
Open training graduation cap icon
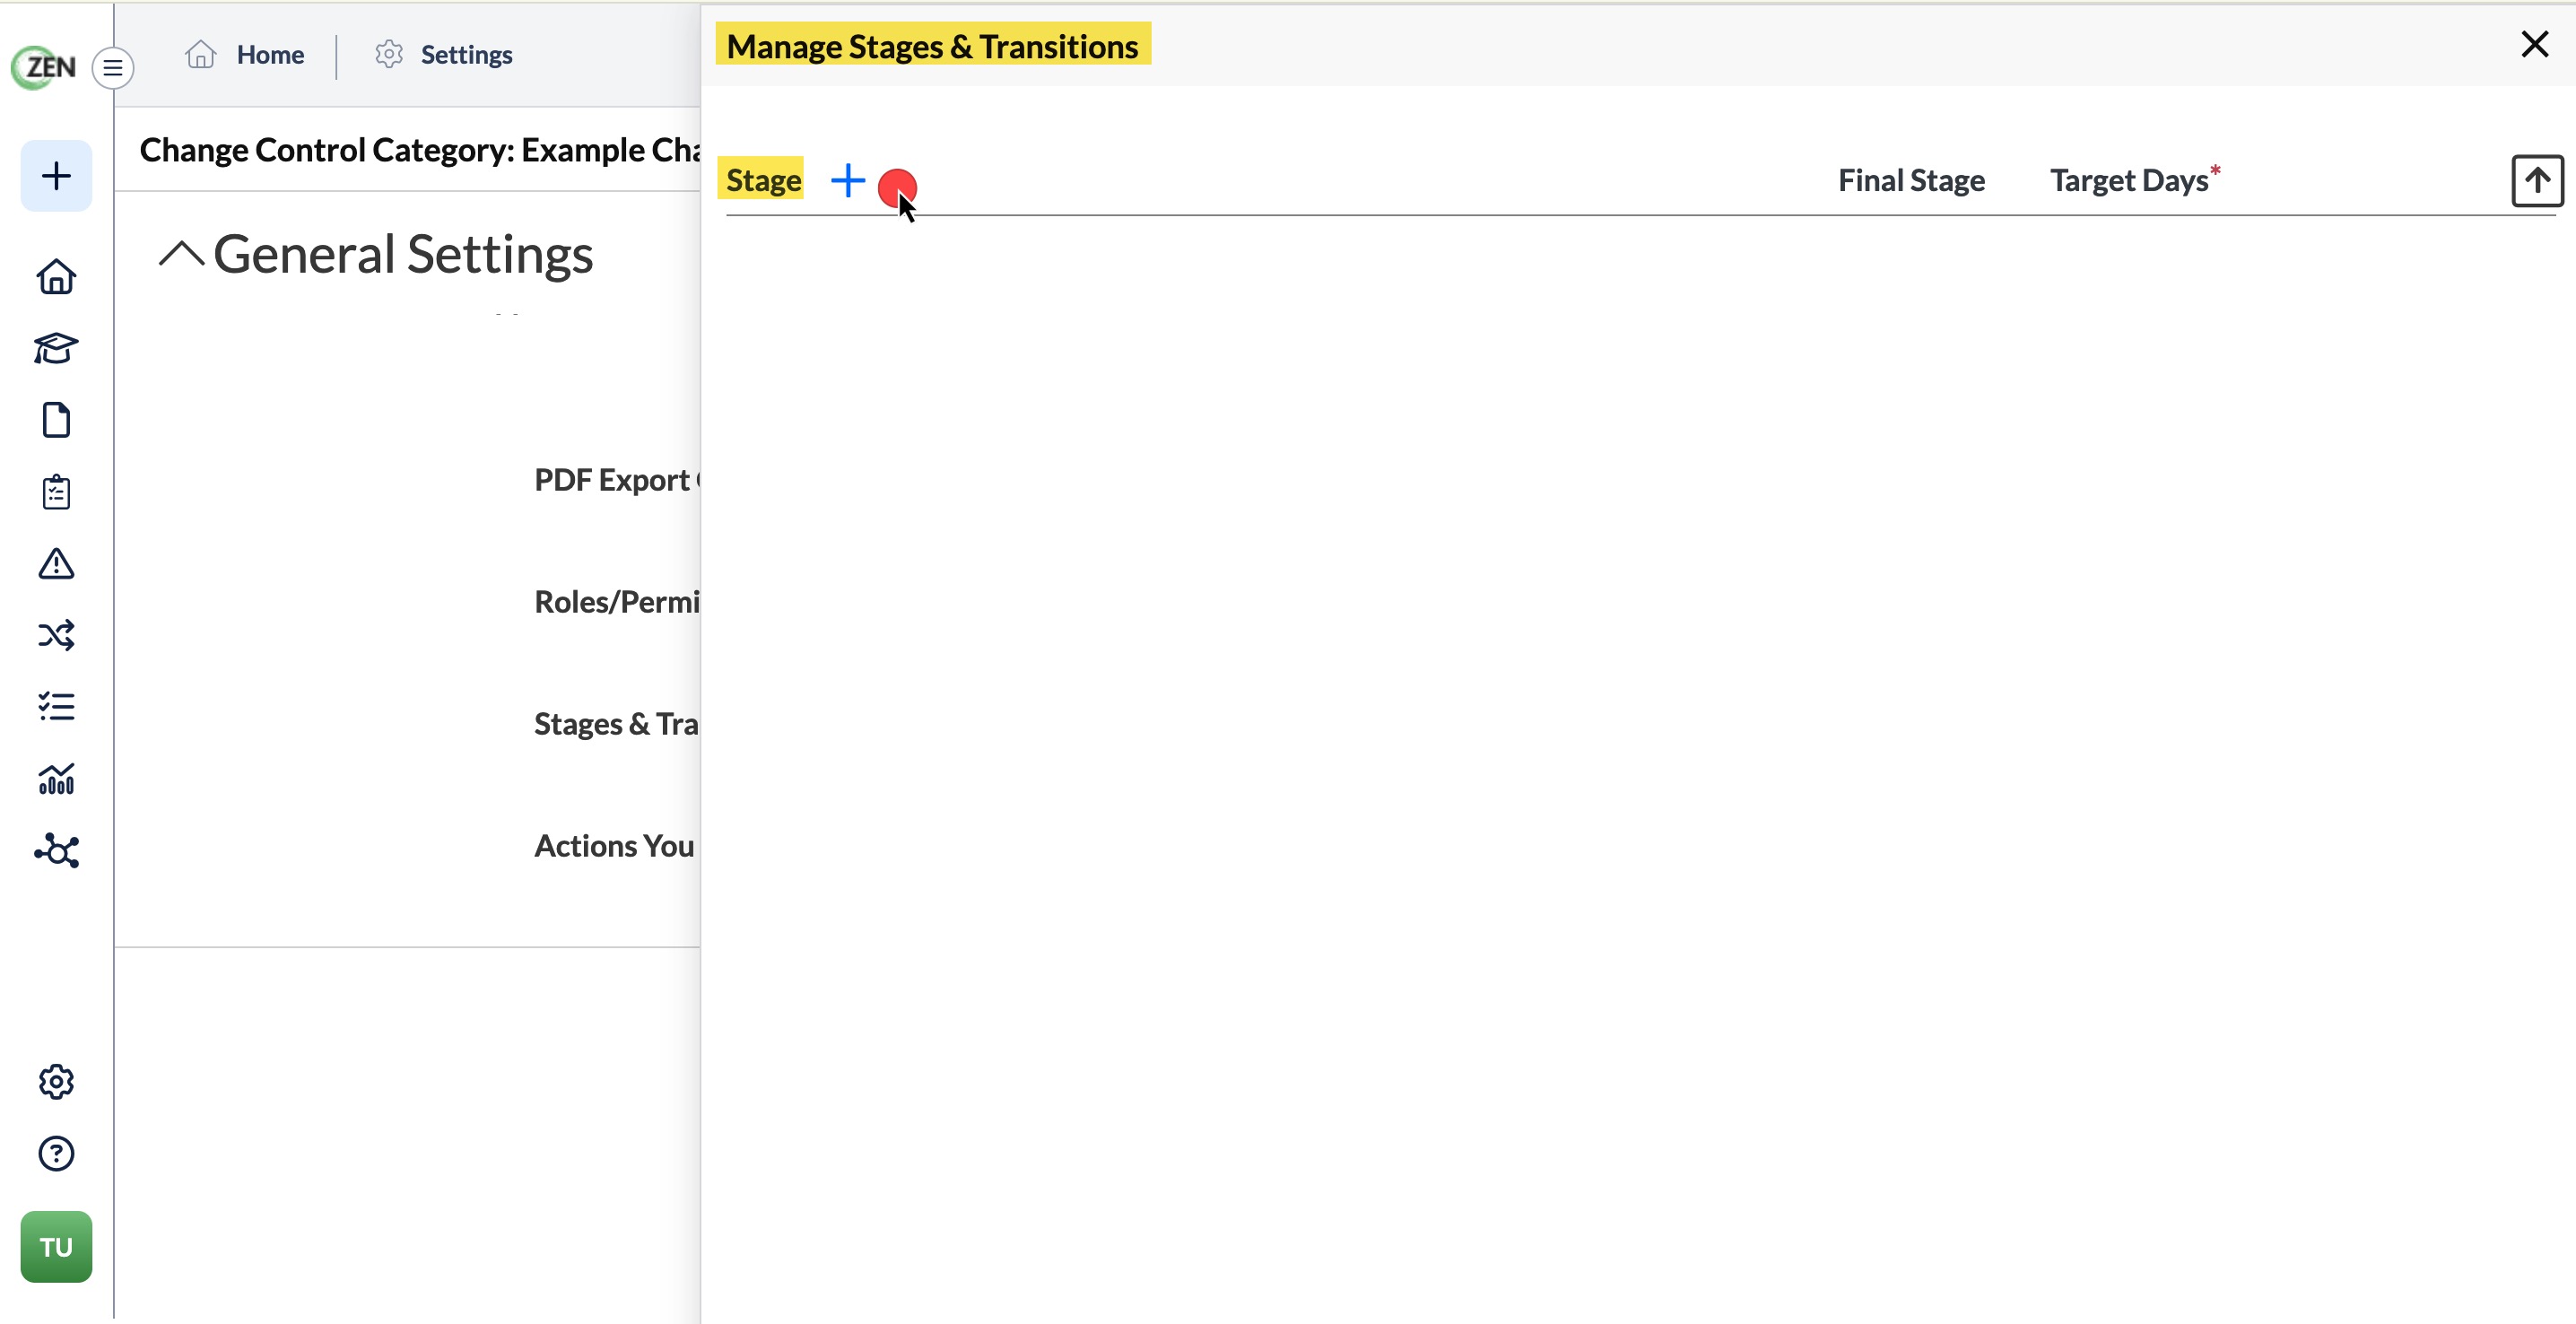click(56, 348)
